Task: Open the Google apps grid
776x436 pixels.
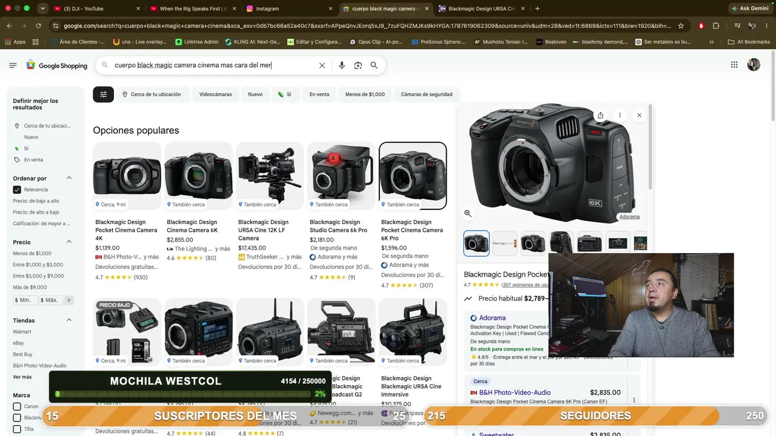Action: [734, 65]
